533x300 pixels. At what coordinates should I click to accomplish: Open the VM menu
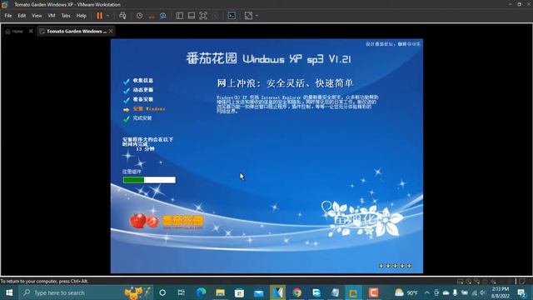[x=52, y=16]
